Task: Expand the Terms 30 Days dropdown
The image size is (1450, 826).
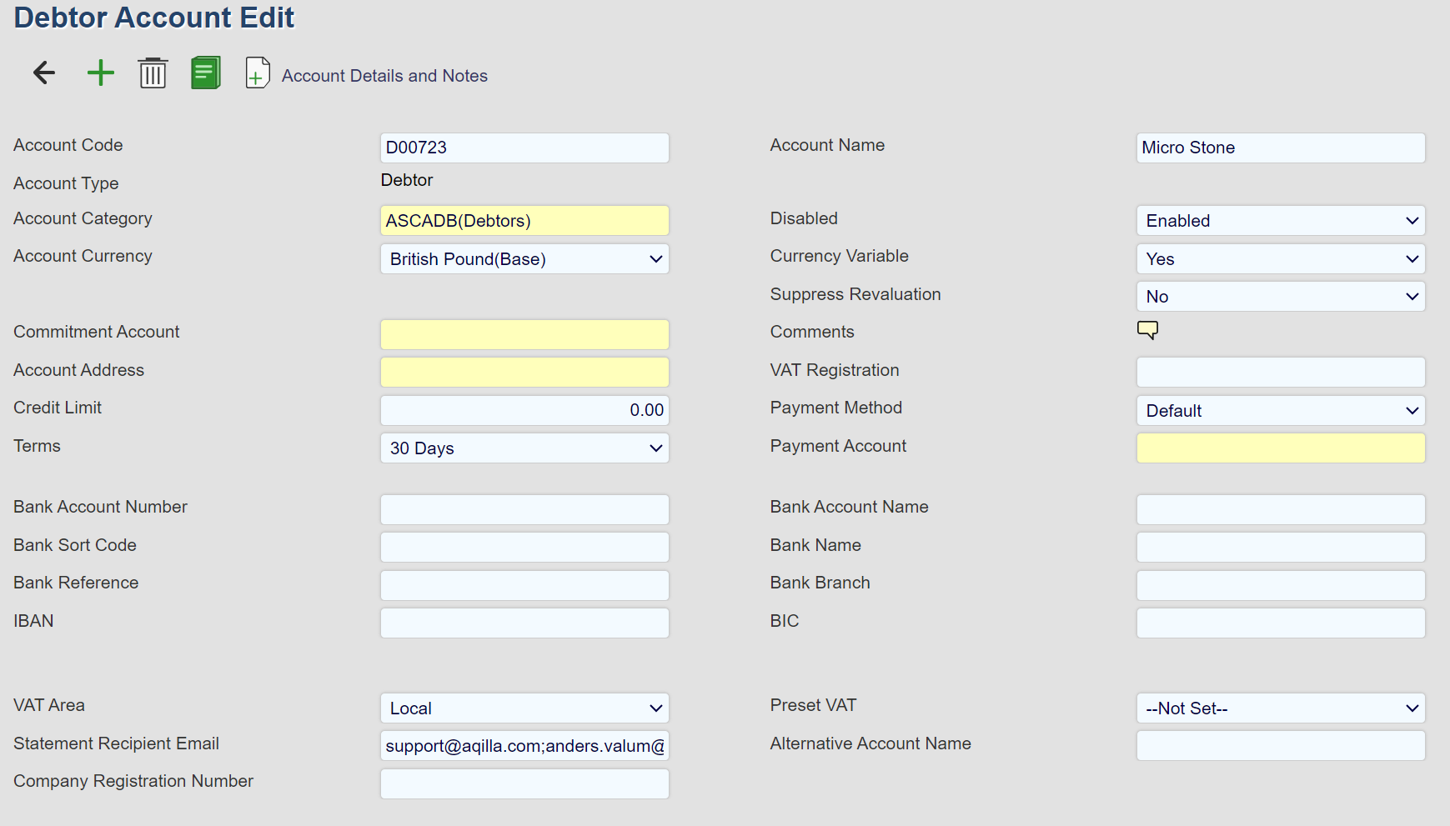Action: (x=524, y=448)
